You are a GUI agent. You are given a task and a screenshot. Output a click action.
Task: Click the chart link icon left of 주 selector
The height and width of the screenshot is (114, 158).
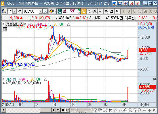(x=4, y=11)
